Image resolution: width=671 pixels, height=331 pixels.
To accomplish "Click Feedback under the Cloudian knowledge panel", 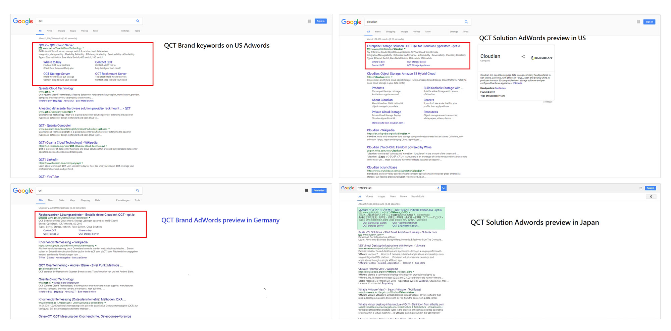I will [548, 102].
